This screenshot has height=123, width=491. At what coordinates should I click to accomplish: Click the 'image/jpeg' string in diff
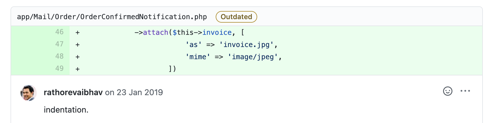click(x=253, y=57)
